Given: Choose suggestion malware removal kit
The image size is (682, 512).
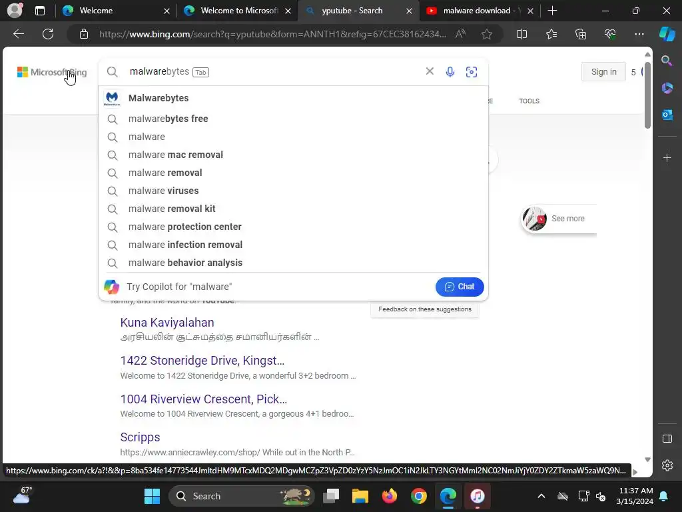Looking at the screenshot, I should [294, 209].
